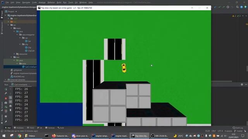Open the TODO tool window

click(x=31, y=128)
